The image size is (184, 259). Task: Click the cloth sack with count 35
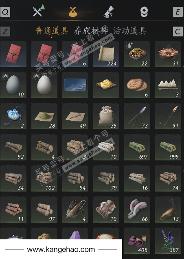[x=106, y=116]
